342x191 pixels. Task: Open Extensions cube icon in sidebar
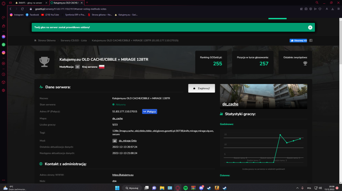(x=3, y=82)
